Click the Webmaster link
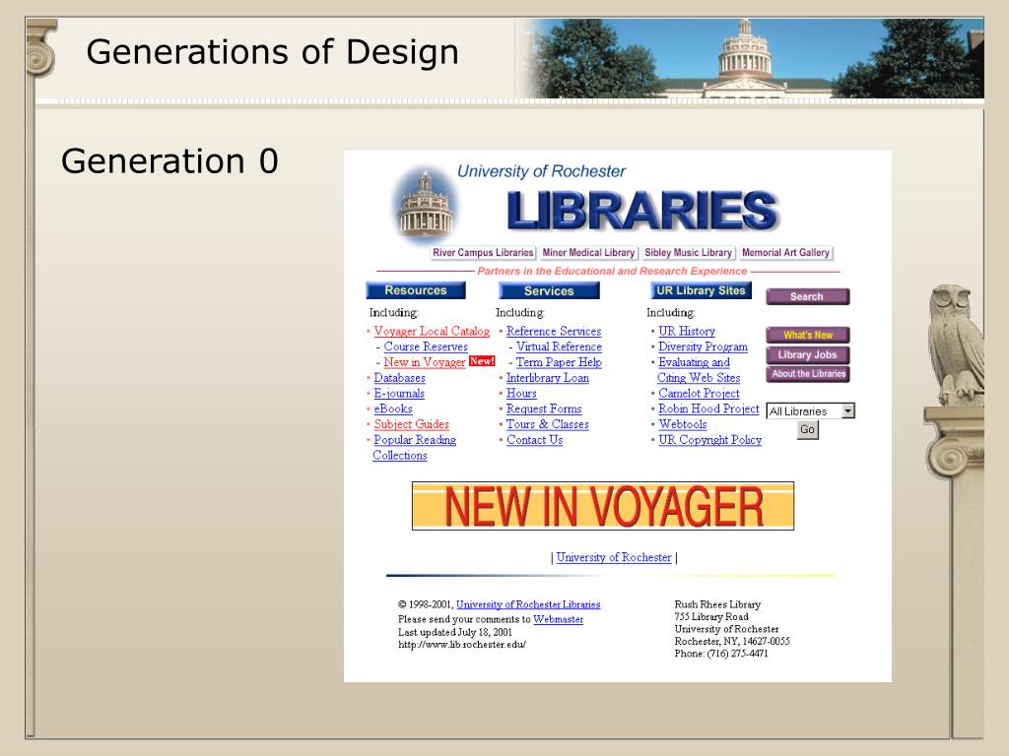Screen dimensions: 1009x756 tap(558, 619)
